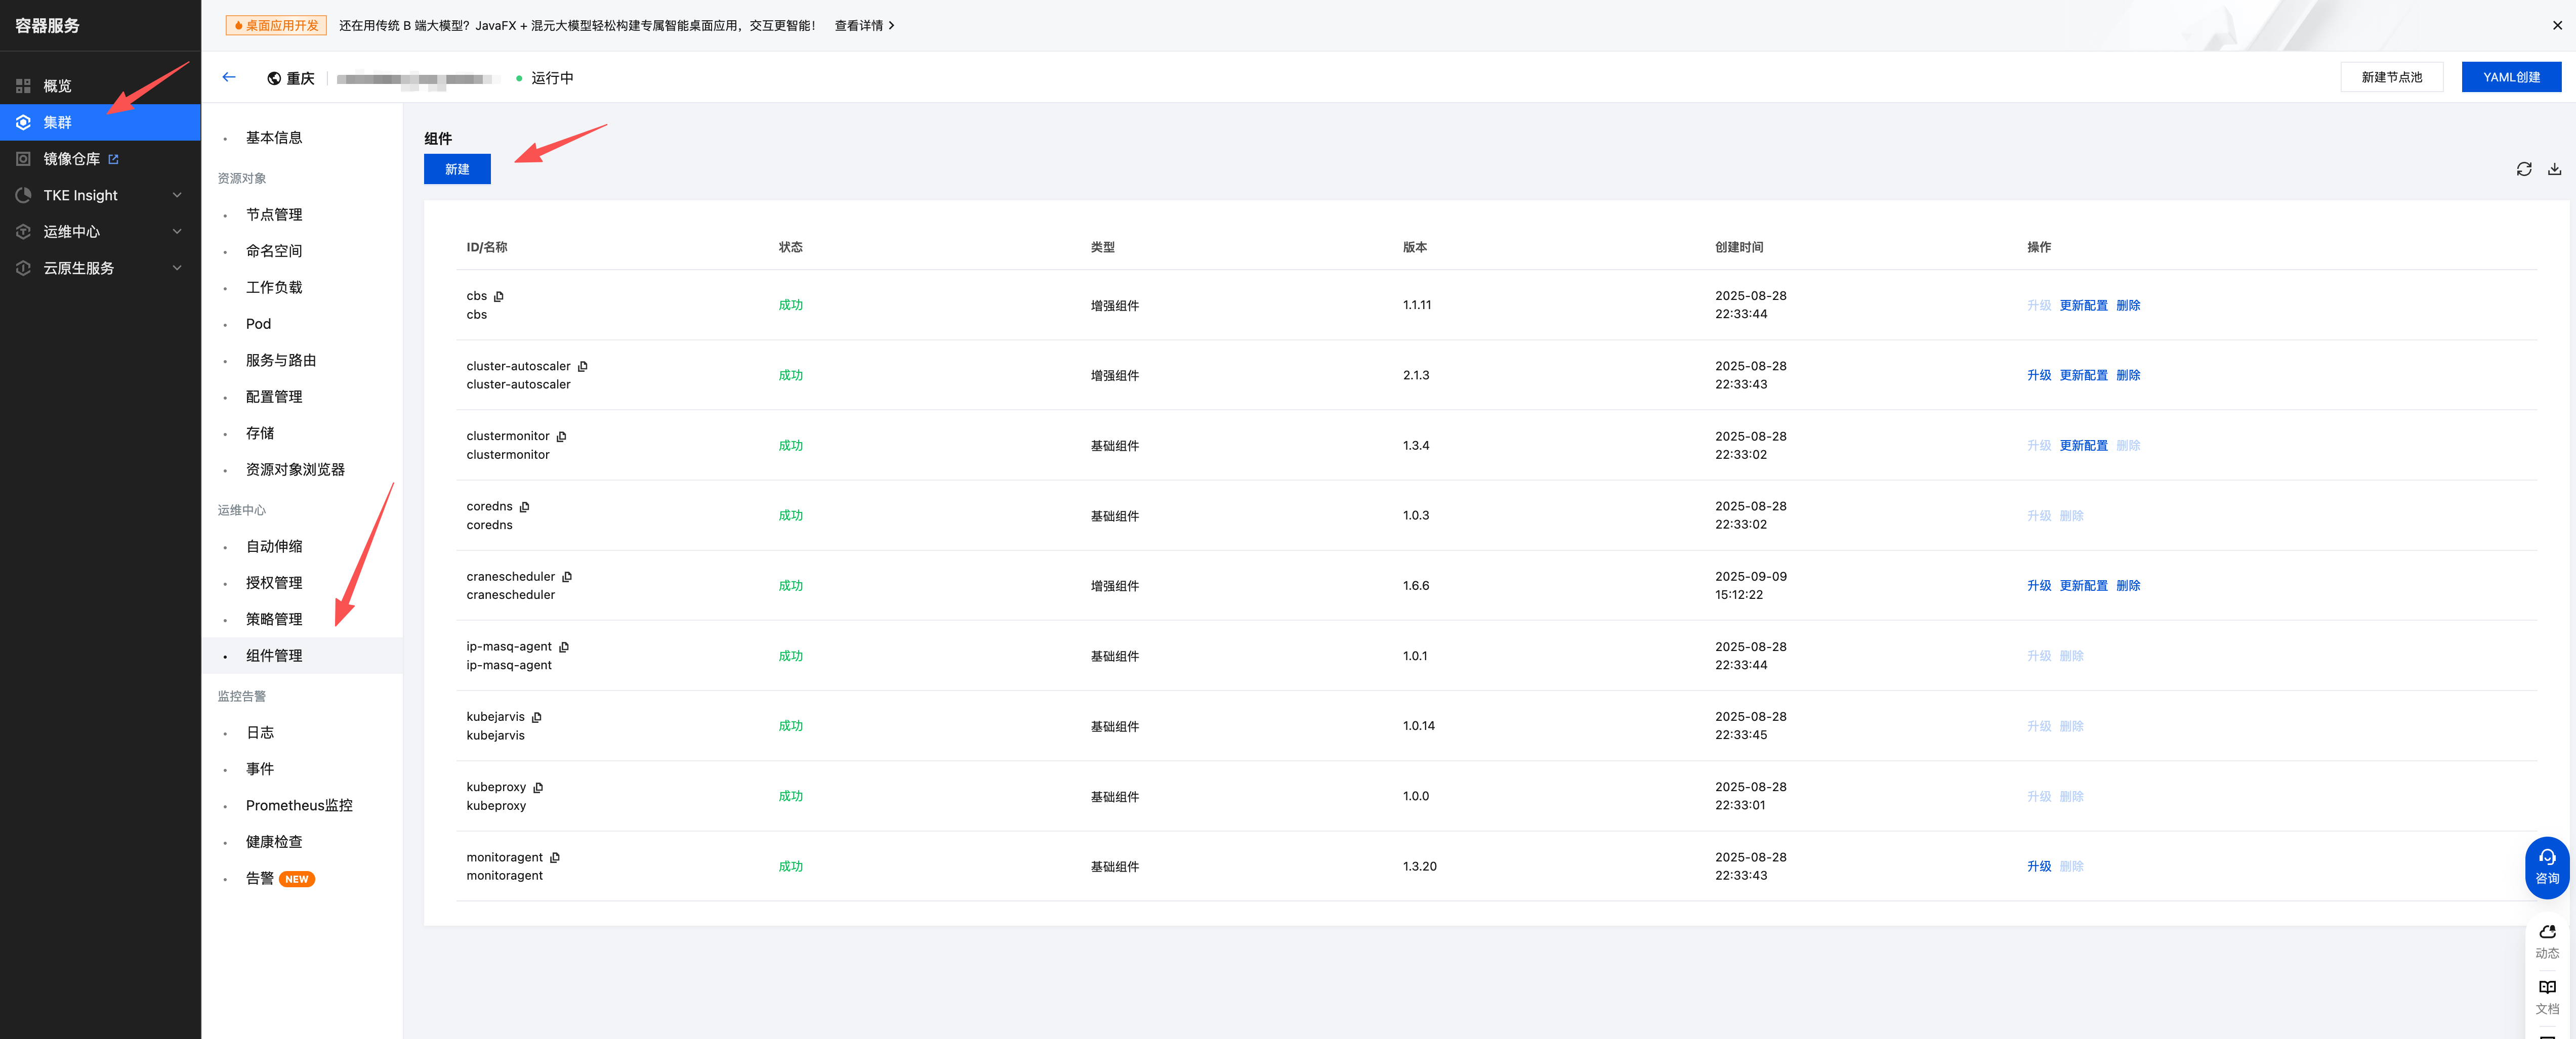Copy the cbs component ID
Viewport: 2576px width, 1039px height.
[499, 297]
